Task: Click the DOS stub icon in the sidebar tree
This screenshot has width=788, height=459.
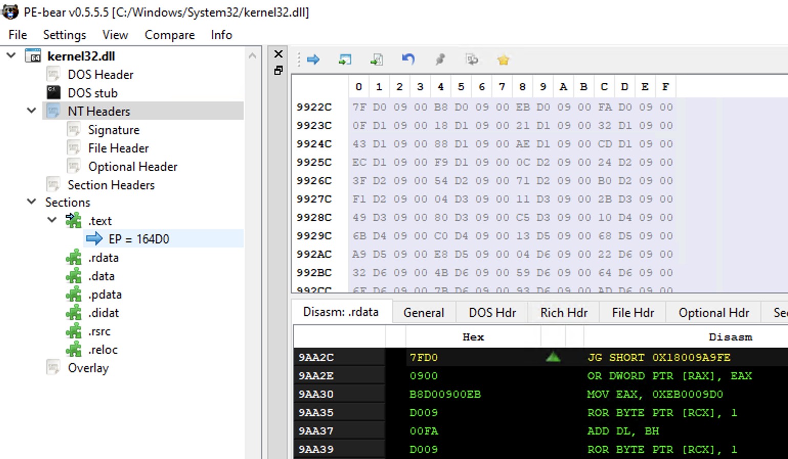Action: coord(53,93)
